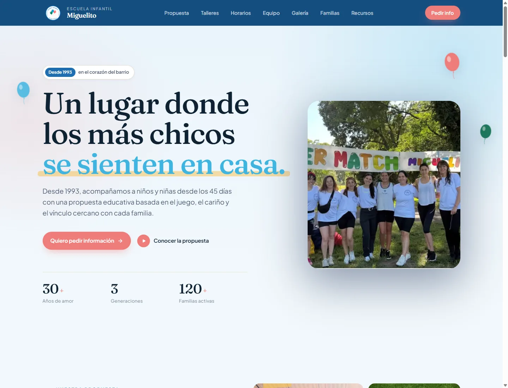Click the '3' generations number

click(115, 289)
